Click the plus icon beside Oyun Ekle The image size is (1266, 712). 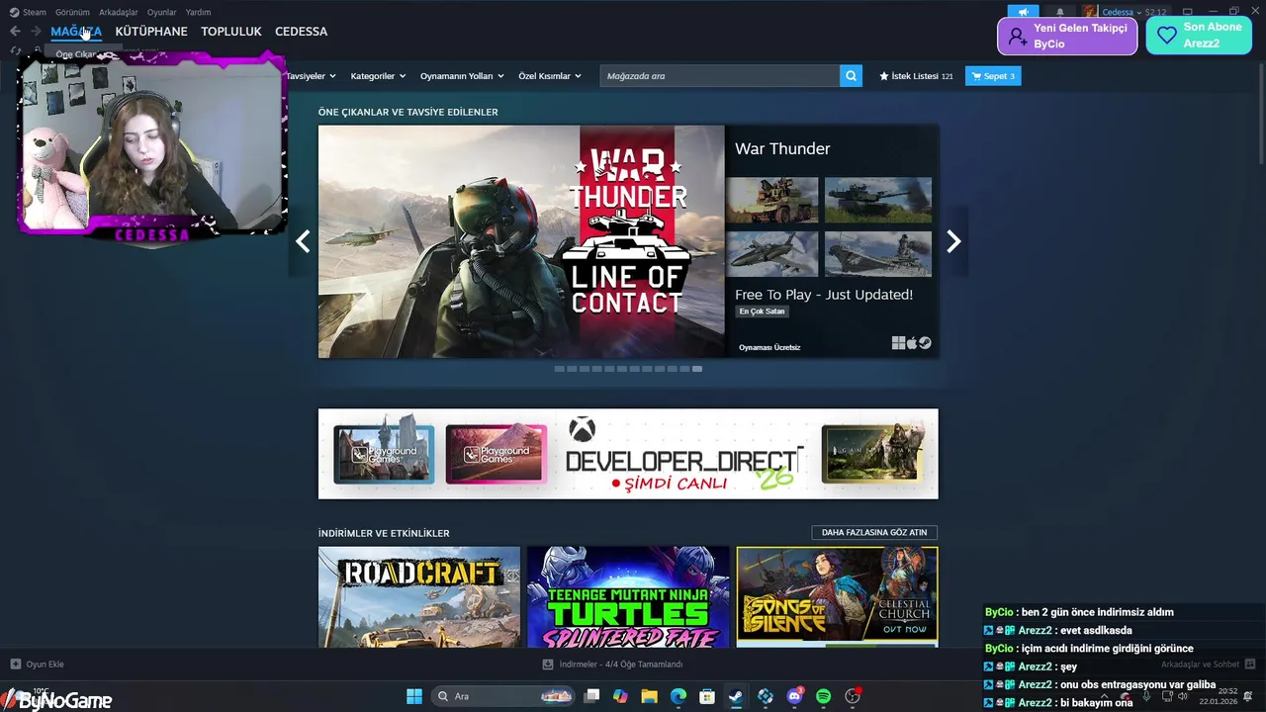click(x=15, y=665)
